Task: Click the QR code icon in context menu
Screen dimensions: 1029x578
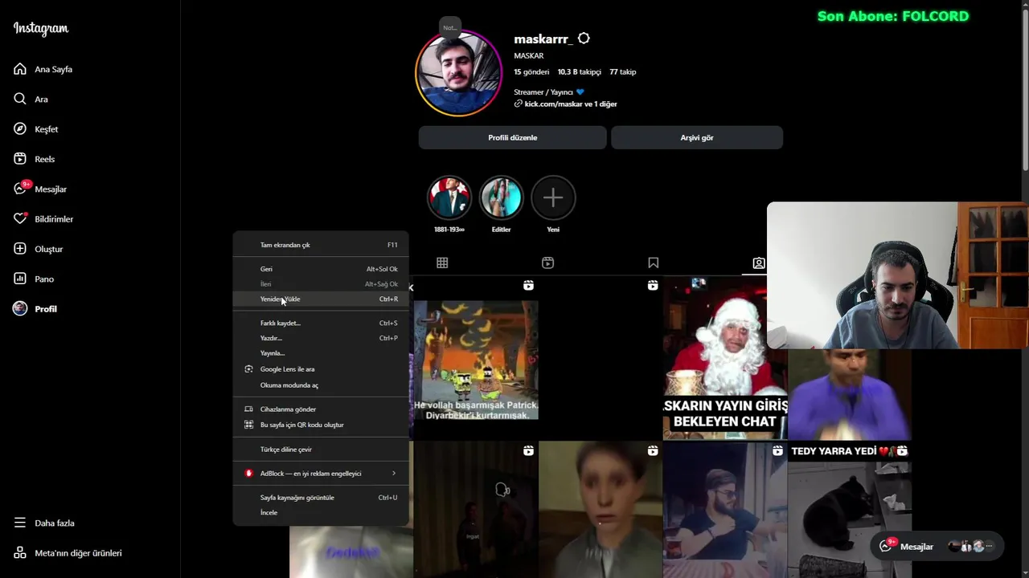Action: (248, 425)
